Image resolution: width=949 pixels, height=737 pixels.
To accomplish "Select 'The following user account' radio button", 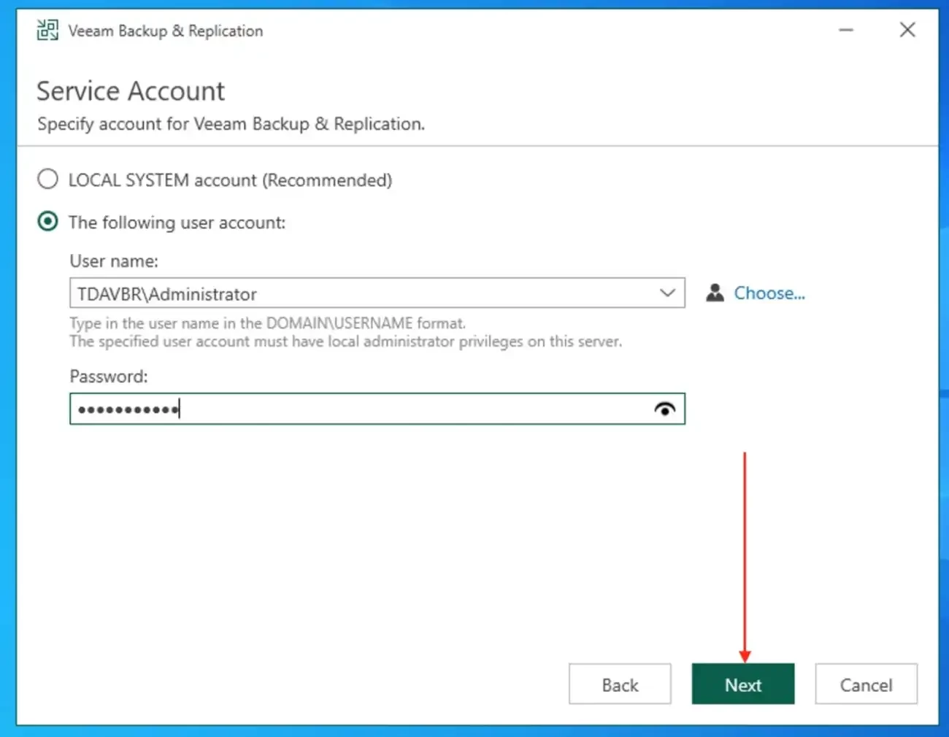I will [x=48, y=222].
